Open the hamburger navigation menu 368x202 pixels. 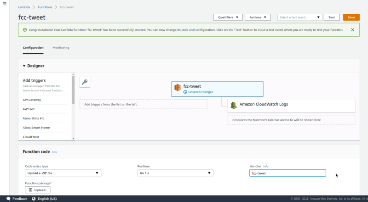5,4
